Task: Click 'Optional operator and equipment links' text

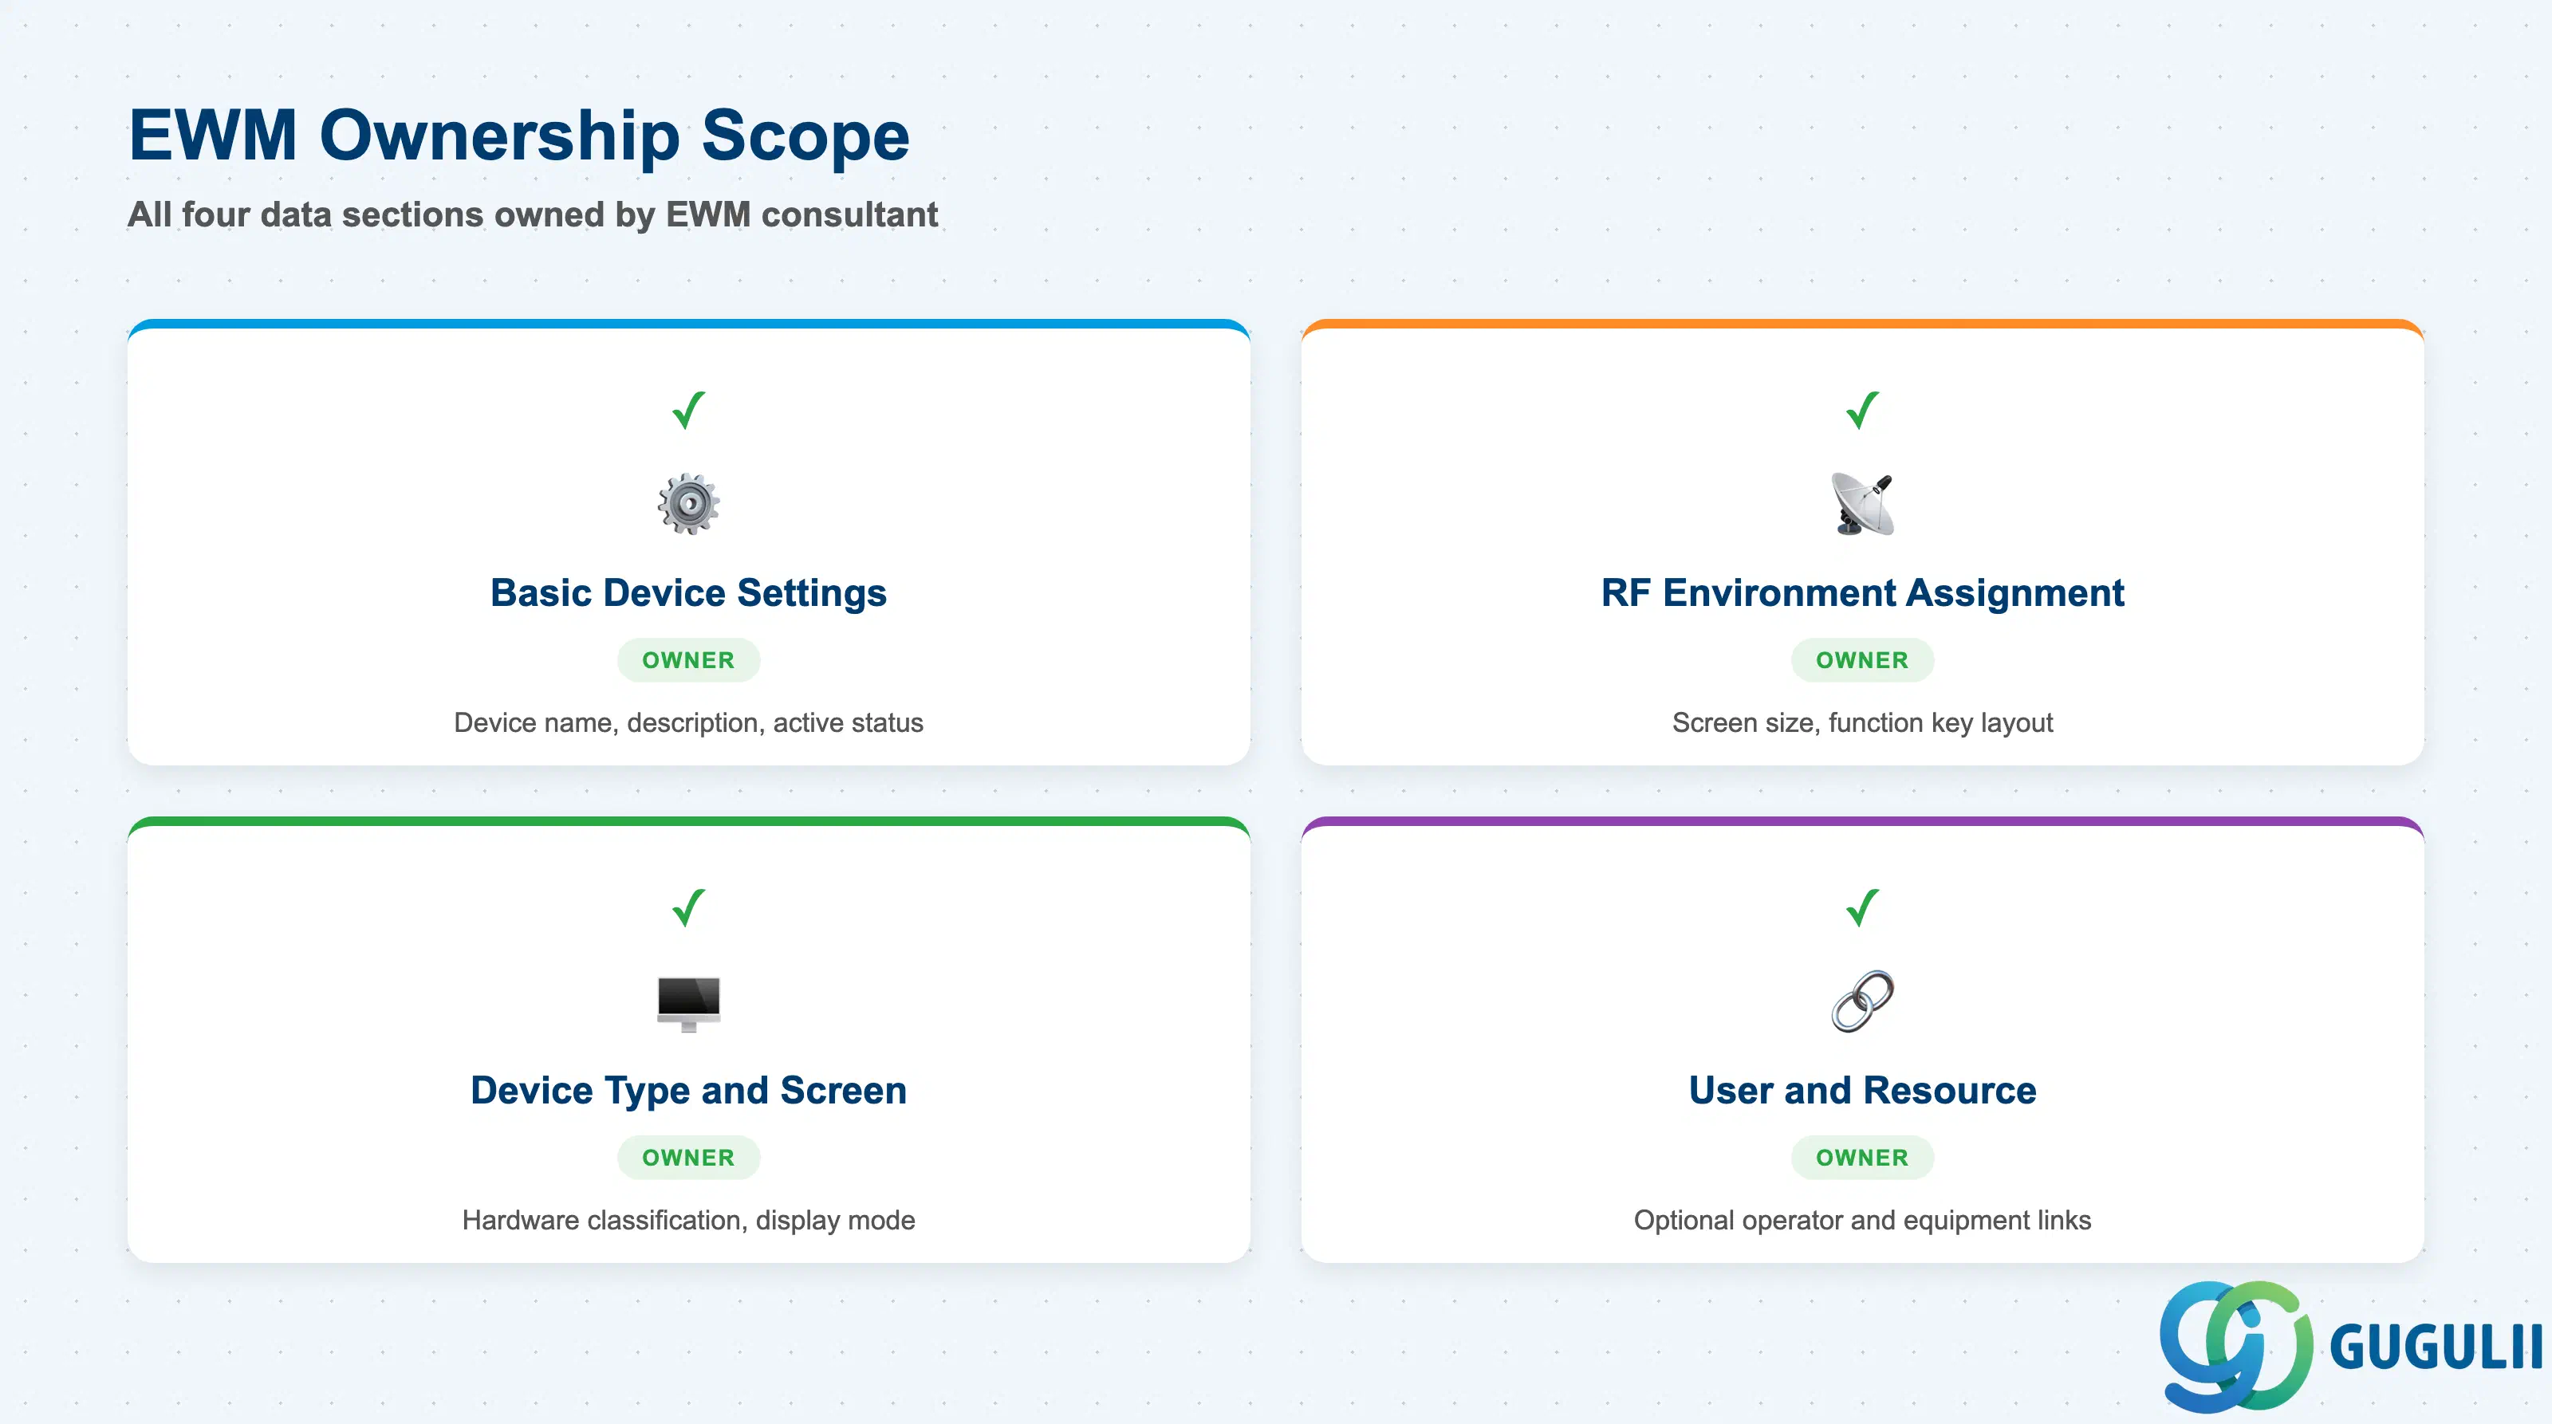Action: click(x=1862, y=1220)
